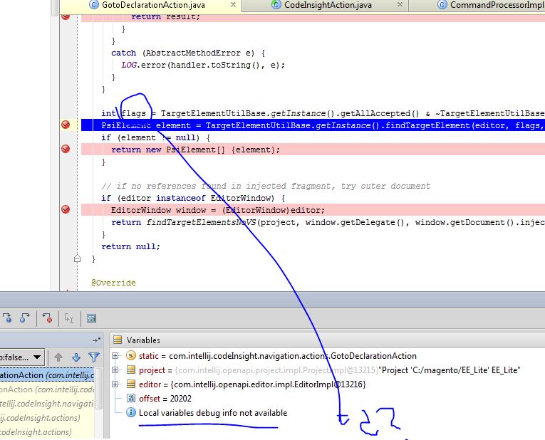The image size is (545, 440).
Task: Close the CodeInsightAction.java tab
Action: pyautogui.click(x=400, y=4)
